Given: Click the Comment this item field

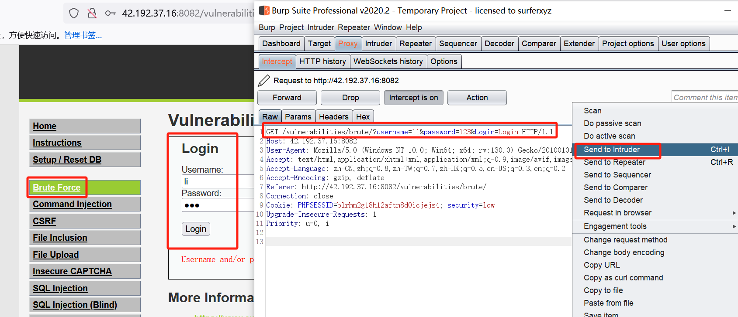Looking at the screenshot, I should 705,97.
